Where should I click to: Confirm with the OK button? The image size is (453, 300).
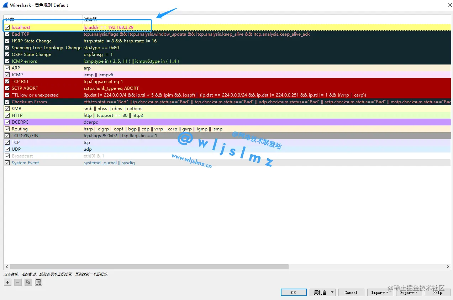pyautogui.click(x=294, y=293)
